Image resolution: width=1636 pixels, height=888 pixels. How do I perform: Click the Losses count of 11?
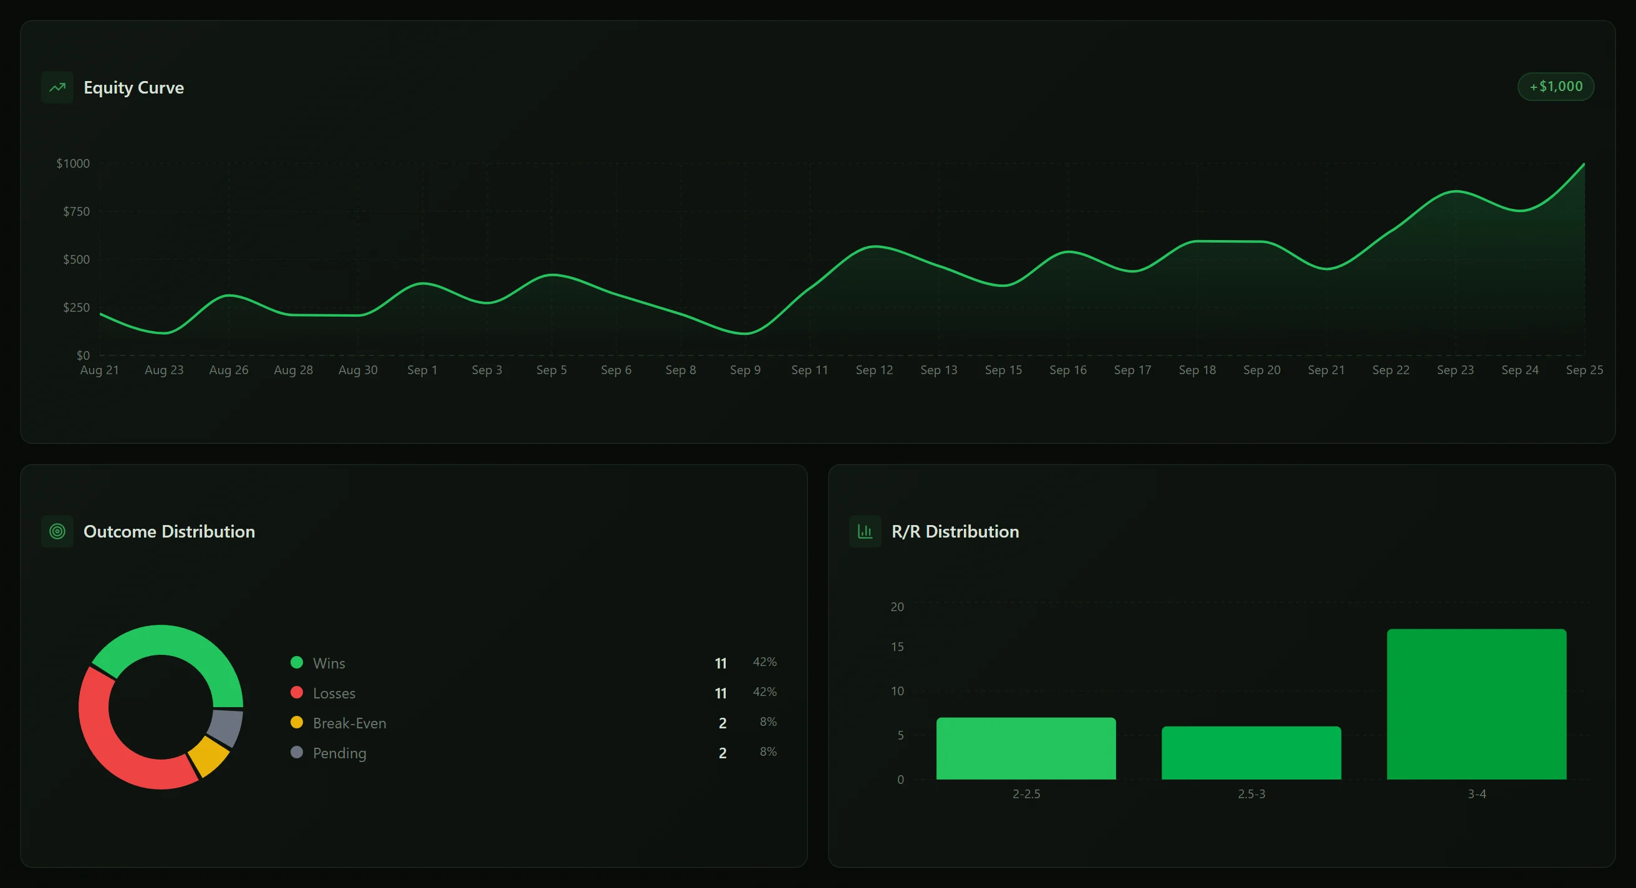720,693
